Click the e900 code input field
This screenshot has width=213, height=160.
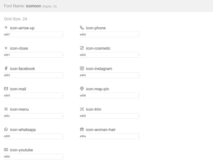(108, 34)
